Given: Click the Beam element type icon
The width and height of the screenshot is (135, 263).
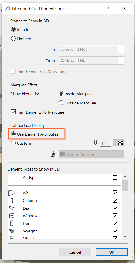Looking at the screenshot, I should (12, 208).
